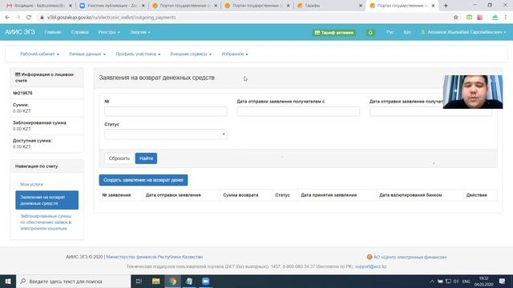Switch to the Zoom meeting tab
Screen dimensions: 513x288
(112, 6)
